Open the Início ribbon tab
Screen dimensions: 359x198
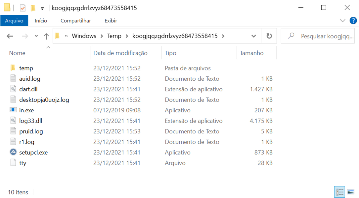pyautogui.click(x=41, y=20)
